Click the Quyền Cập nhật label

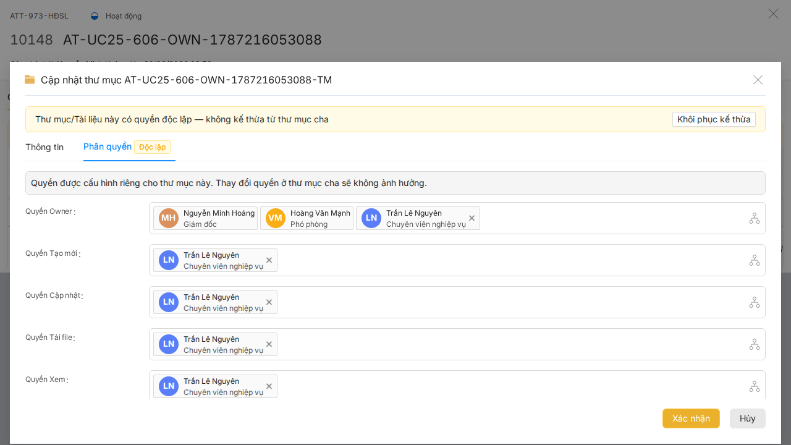click(53, 295)
